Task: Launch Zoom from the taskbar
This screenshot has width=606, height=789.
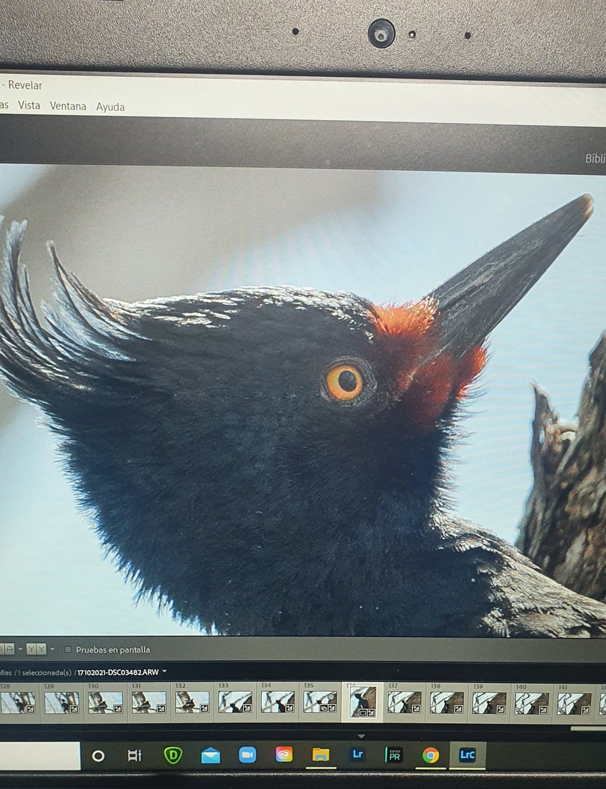Action: click(x=247, y=755)
